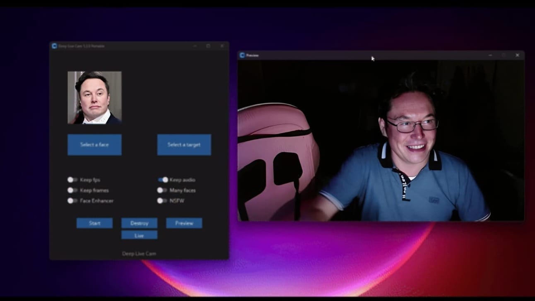Open the Preview button in Deep Live Cam

(x=184, y=223)
